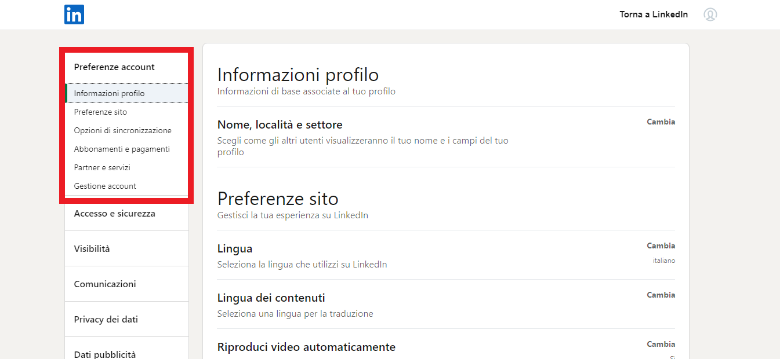This screenshot has height=359, width=780.
Task: Click the Preferenze account section header
Action: click(x=114, y=67)
